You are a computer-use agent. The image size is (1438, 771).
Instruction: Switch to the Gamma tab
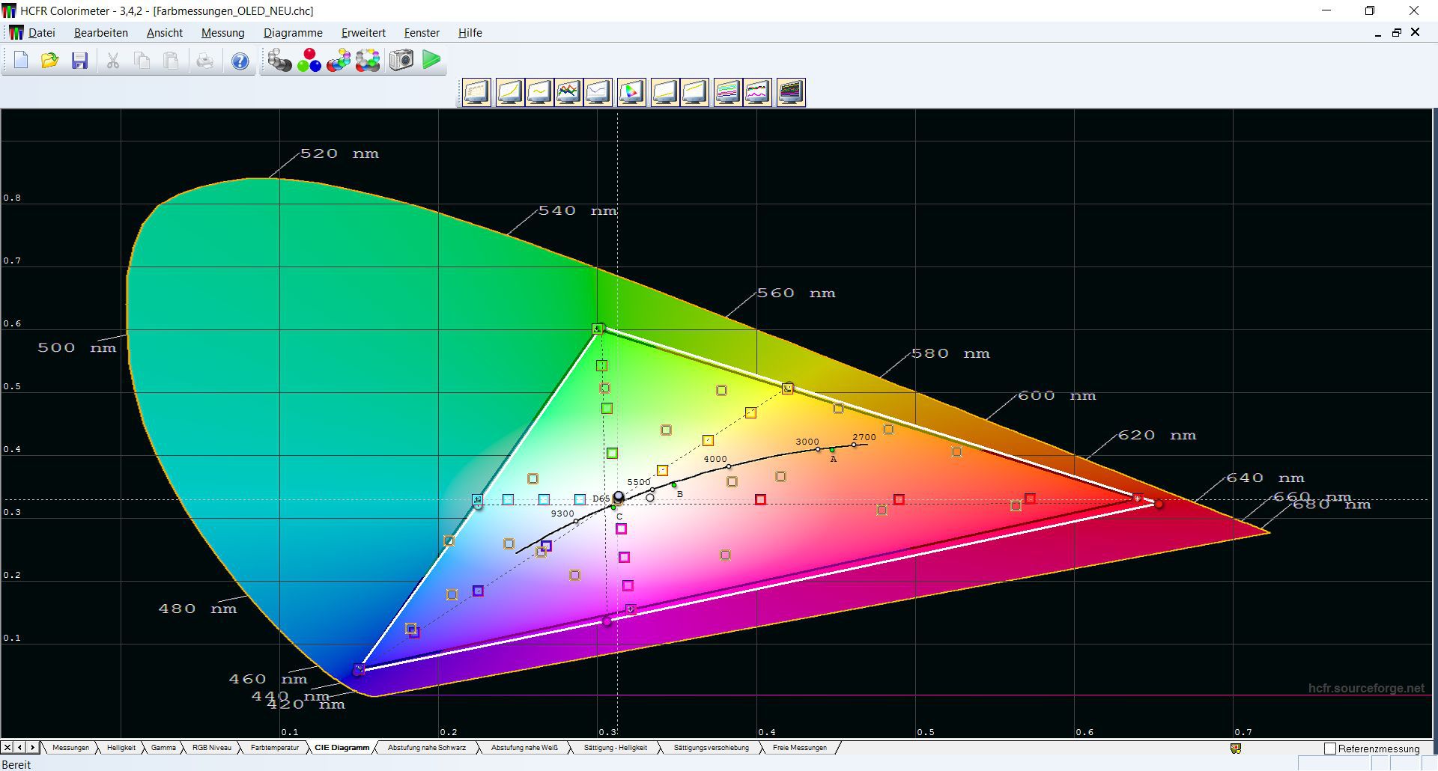pos(163,748)
